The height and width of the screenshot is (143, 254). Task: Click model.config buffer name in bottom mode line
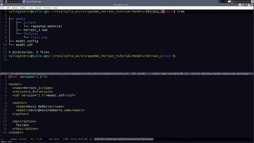click(19, 139)
